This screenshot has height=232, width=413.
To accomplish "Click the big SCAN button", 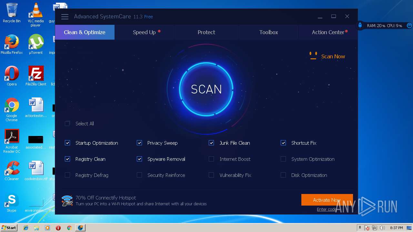I will point(206,89).
